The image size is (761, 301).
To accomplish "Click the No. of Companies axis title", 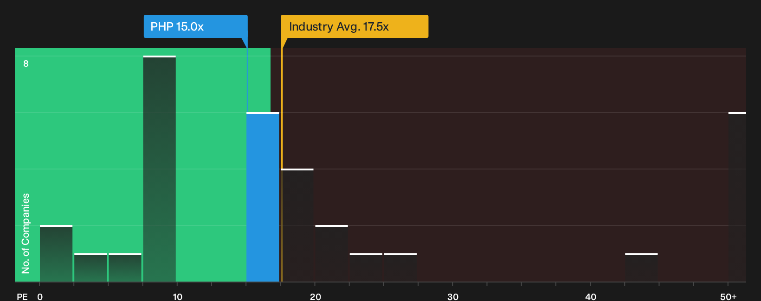I will pos(26,233).
